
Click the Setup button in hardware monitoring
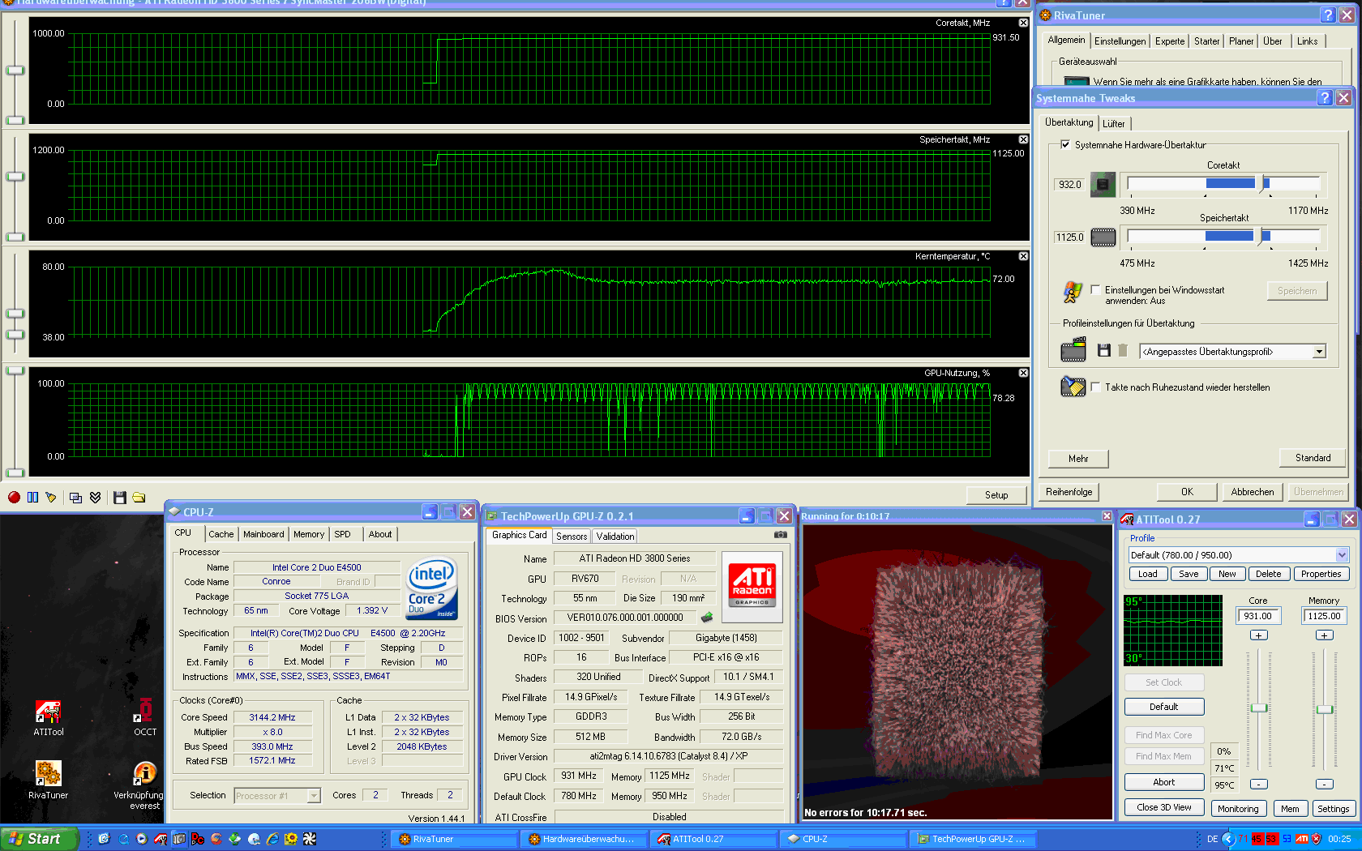point(996,495)
